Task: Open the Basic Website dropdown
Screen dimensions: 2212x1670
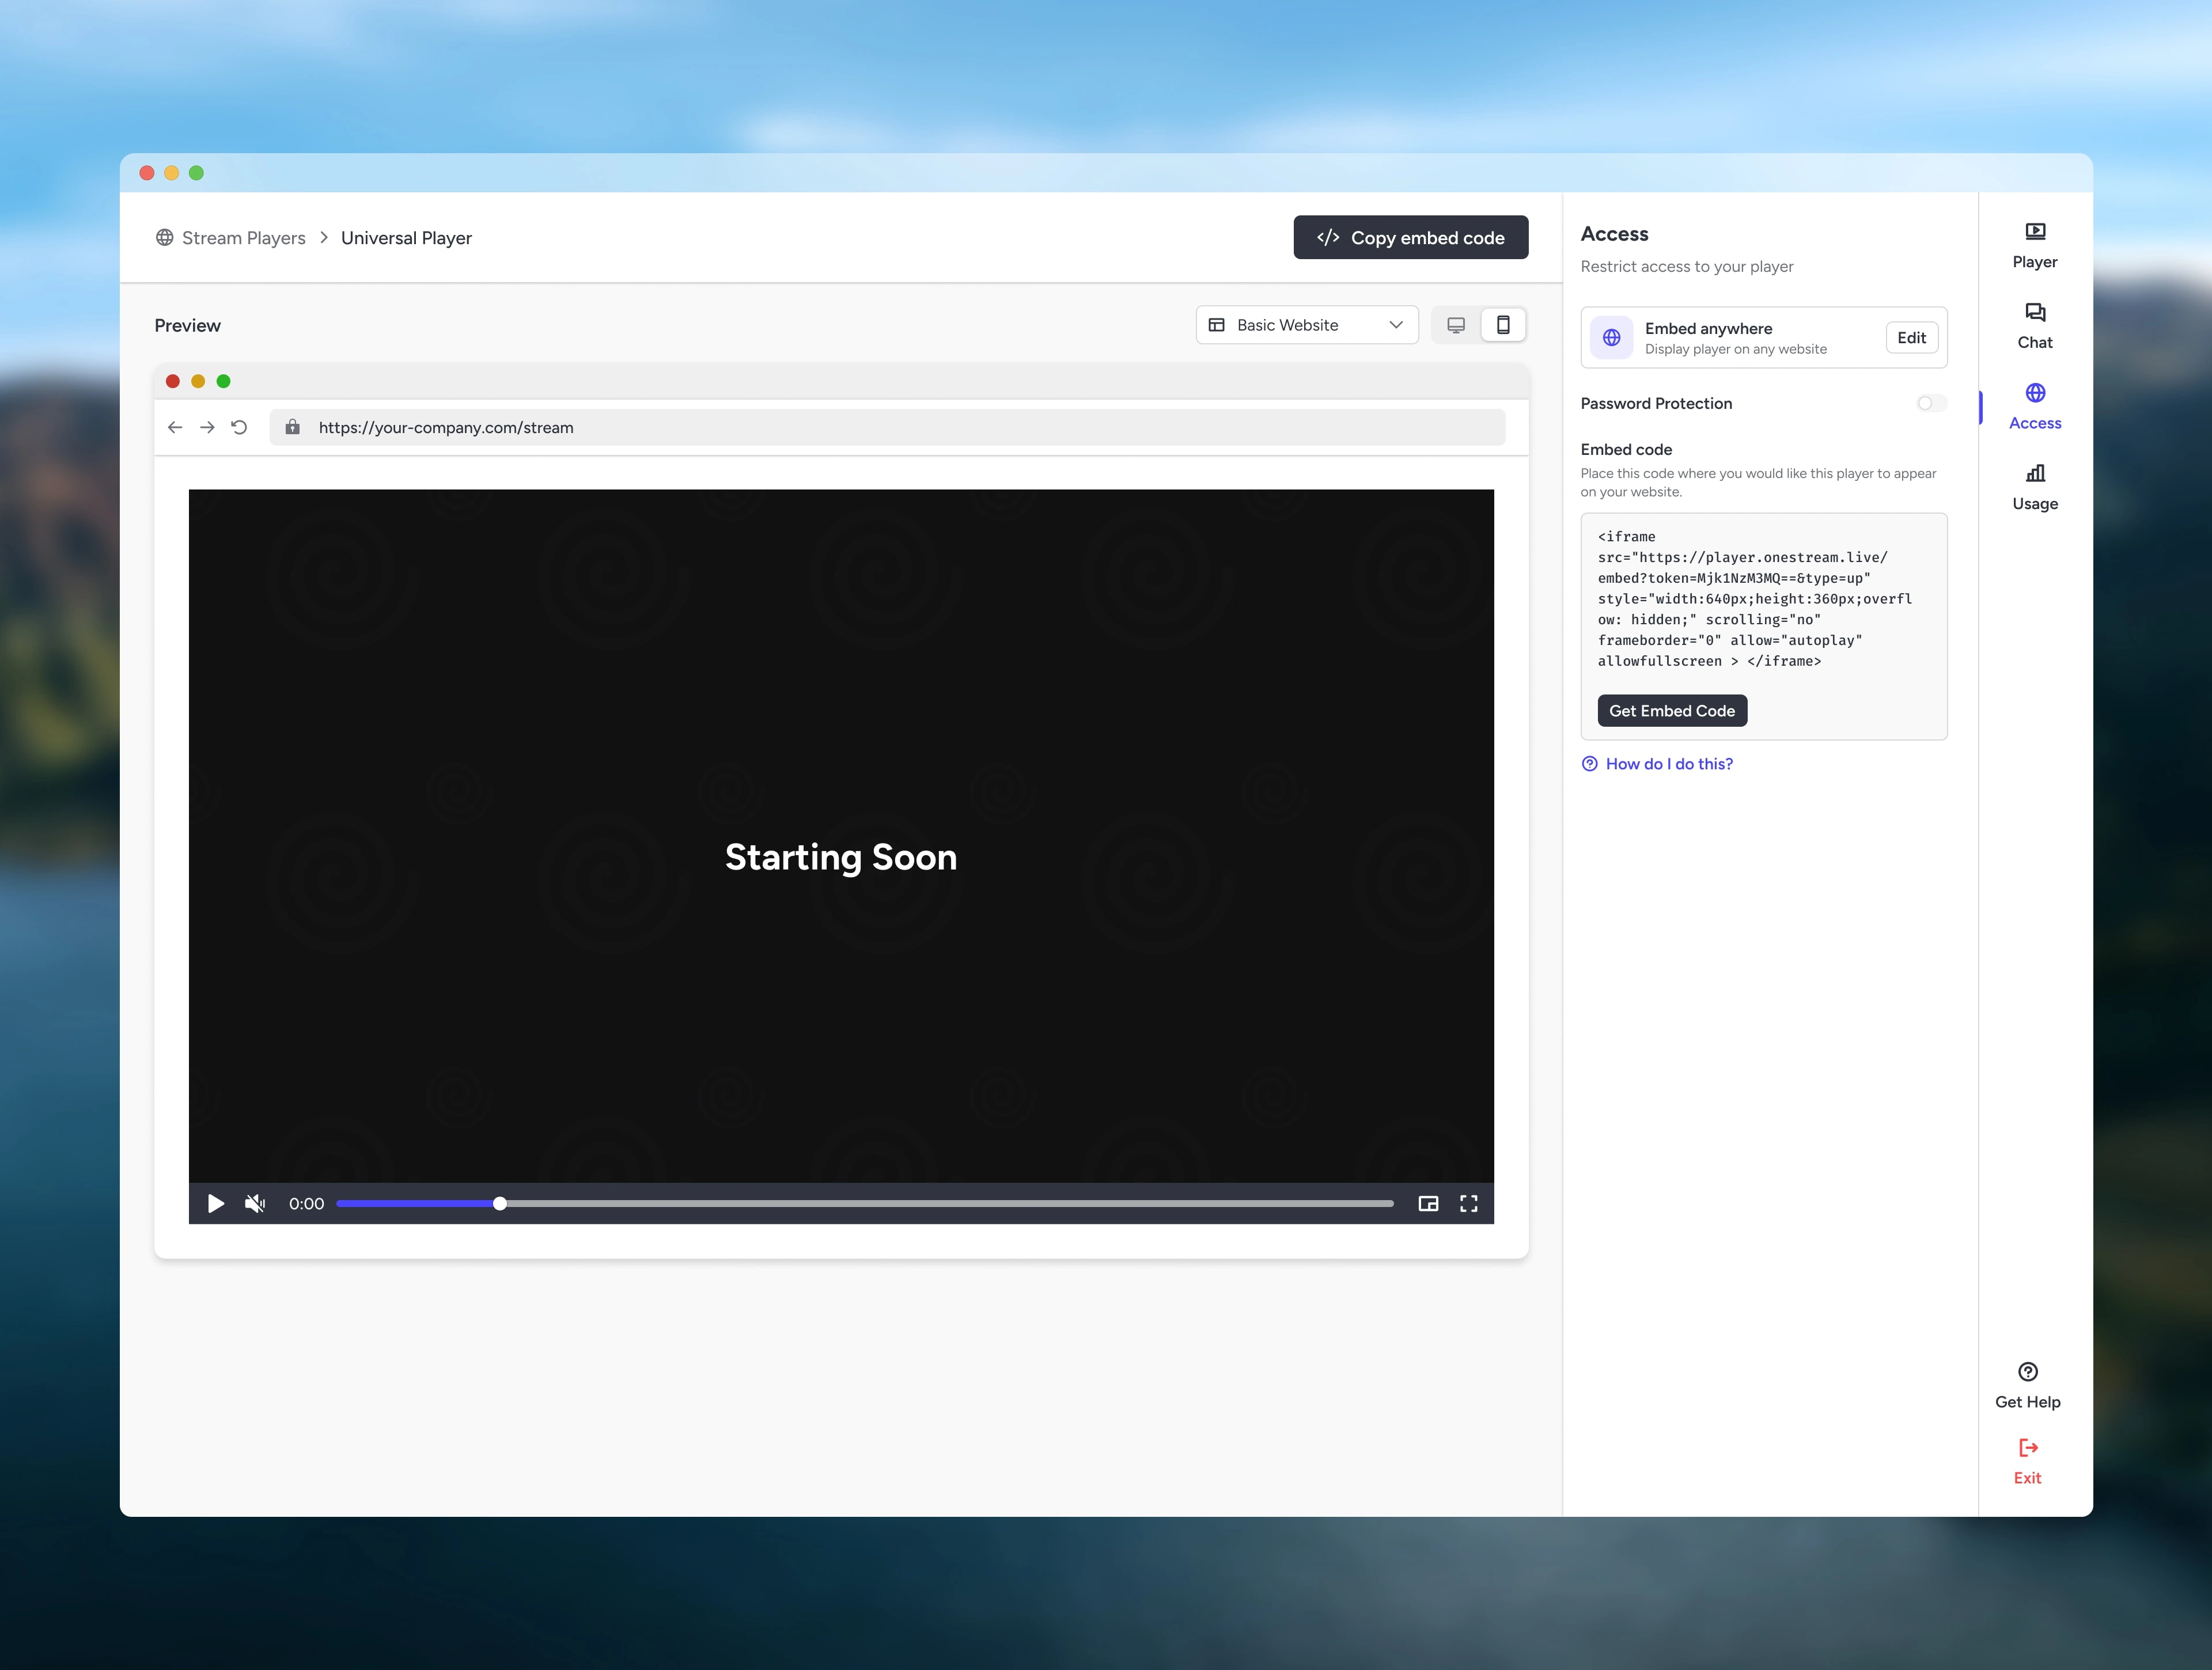Action: click(1306, 325)
